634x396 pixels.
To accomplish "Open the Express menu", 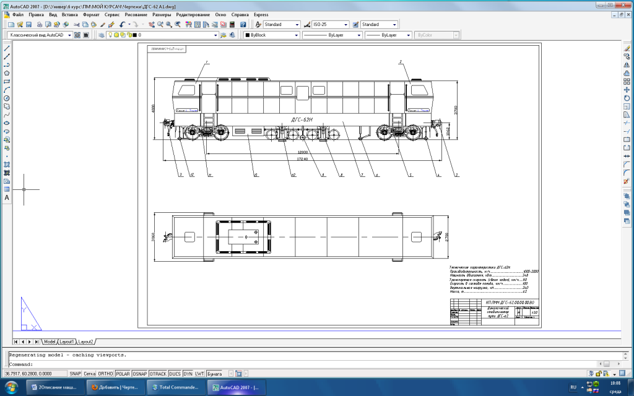I will (261, 15).
